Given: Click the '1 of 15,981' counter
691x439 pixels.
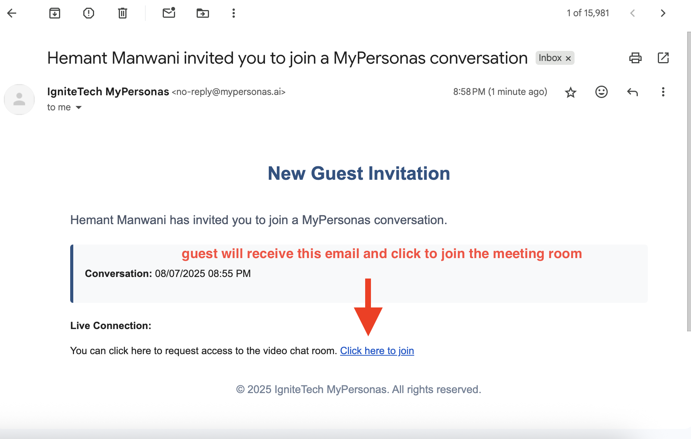Looking at the screenshot, I should pos(588,13).
